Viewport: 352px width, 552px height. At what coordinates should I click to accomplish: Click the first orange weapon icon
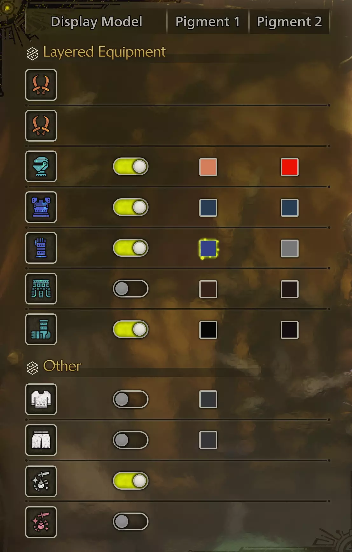(41, 85)
